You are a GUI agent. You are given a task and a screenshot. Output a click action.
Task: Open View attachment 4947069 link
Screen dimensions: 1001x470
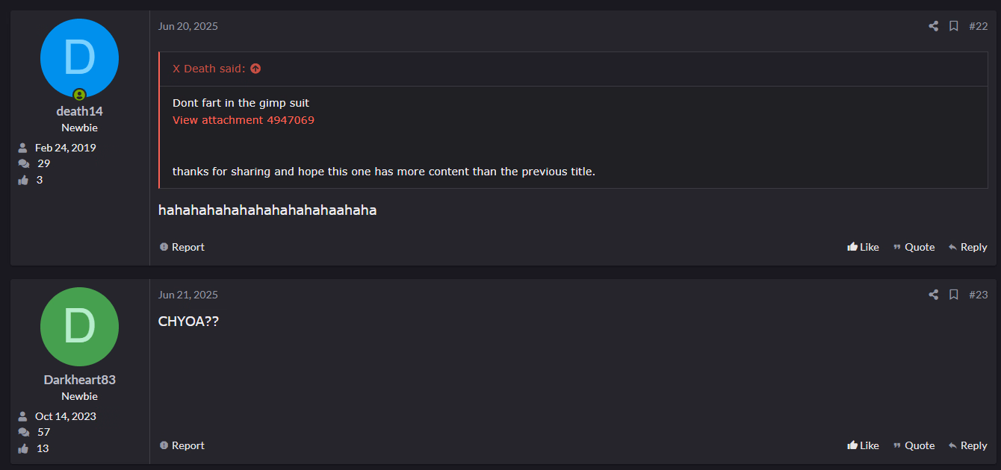(x=243, y=120)
